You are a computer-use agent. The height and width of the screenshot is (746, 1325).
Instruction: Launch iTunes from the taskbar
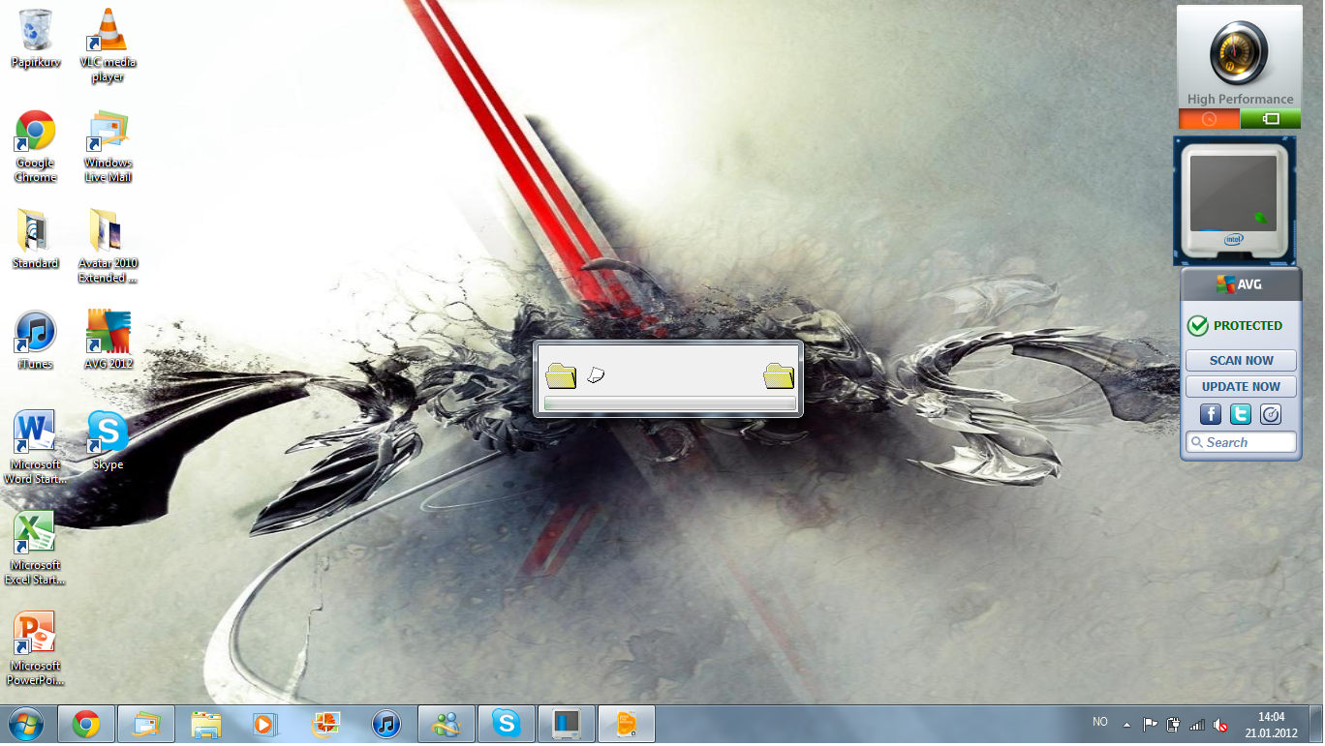[x=386, y=724]
